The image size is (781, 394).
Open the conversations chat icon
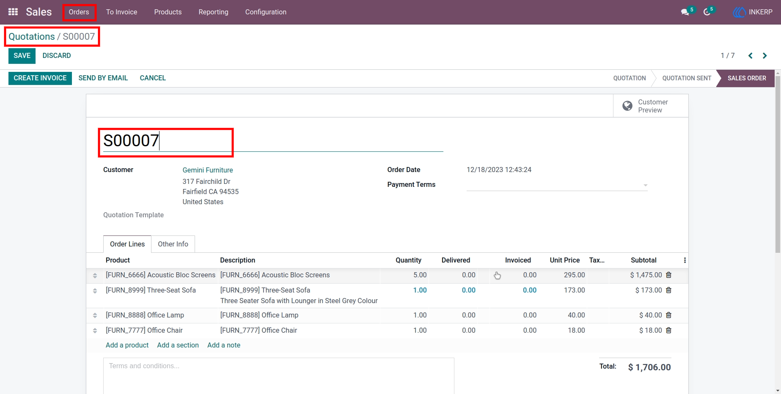(685, 12)
